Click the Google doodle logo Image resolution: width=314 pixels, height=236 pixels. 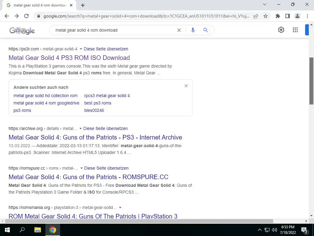pyautogui.click(x=22, y=30)
